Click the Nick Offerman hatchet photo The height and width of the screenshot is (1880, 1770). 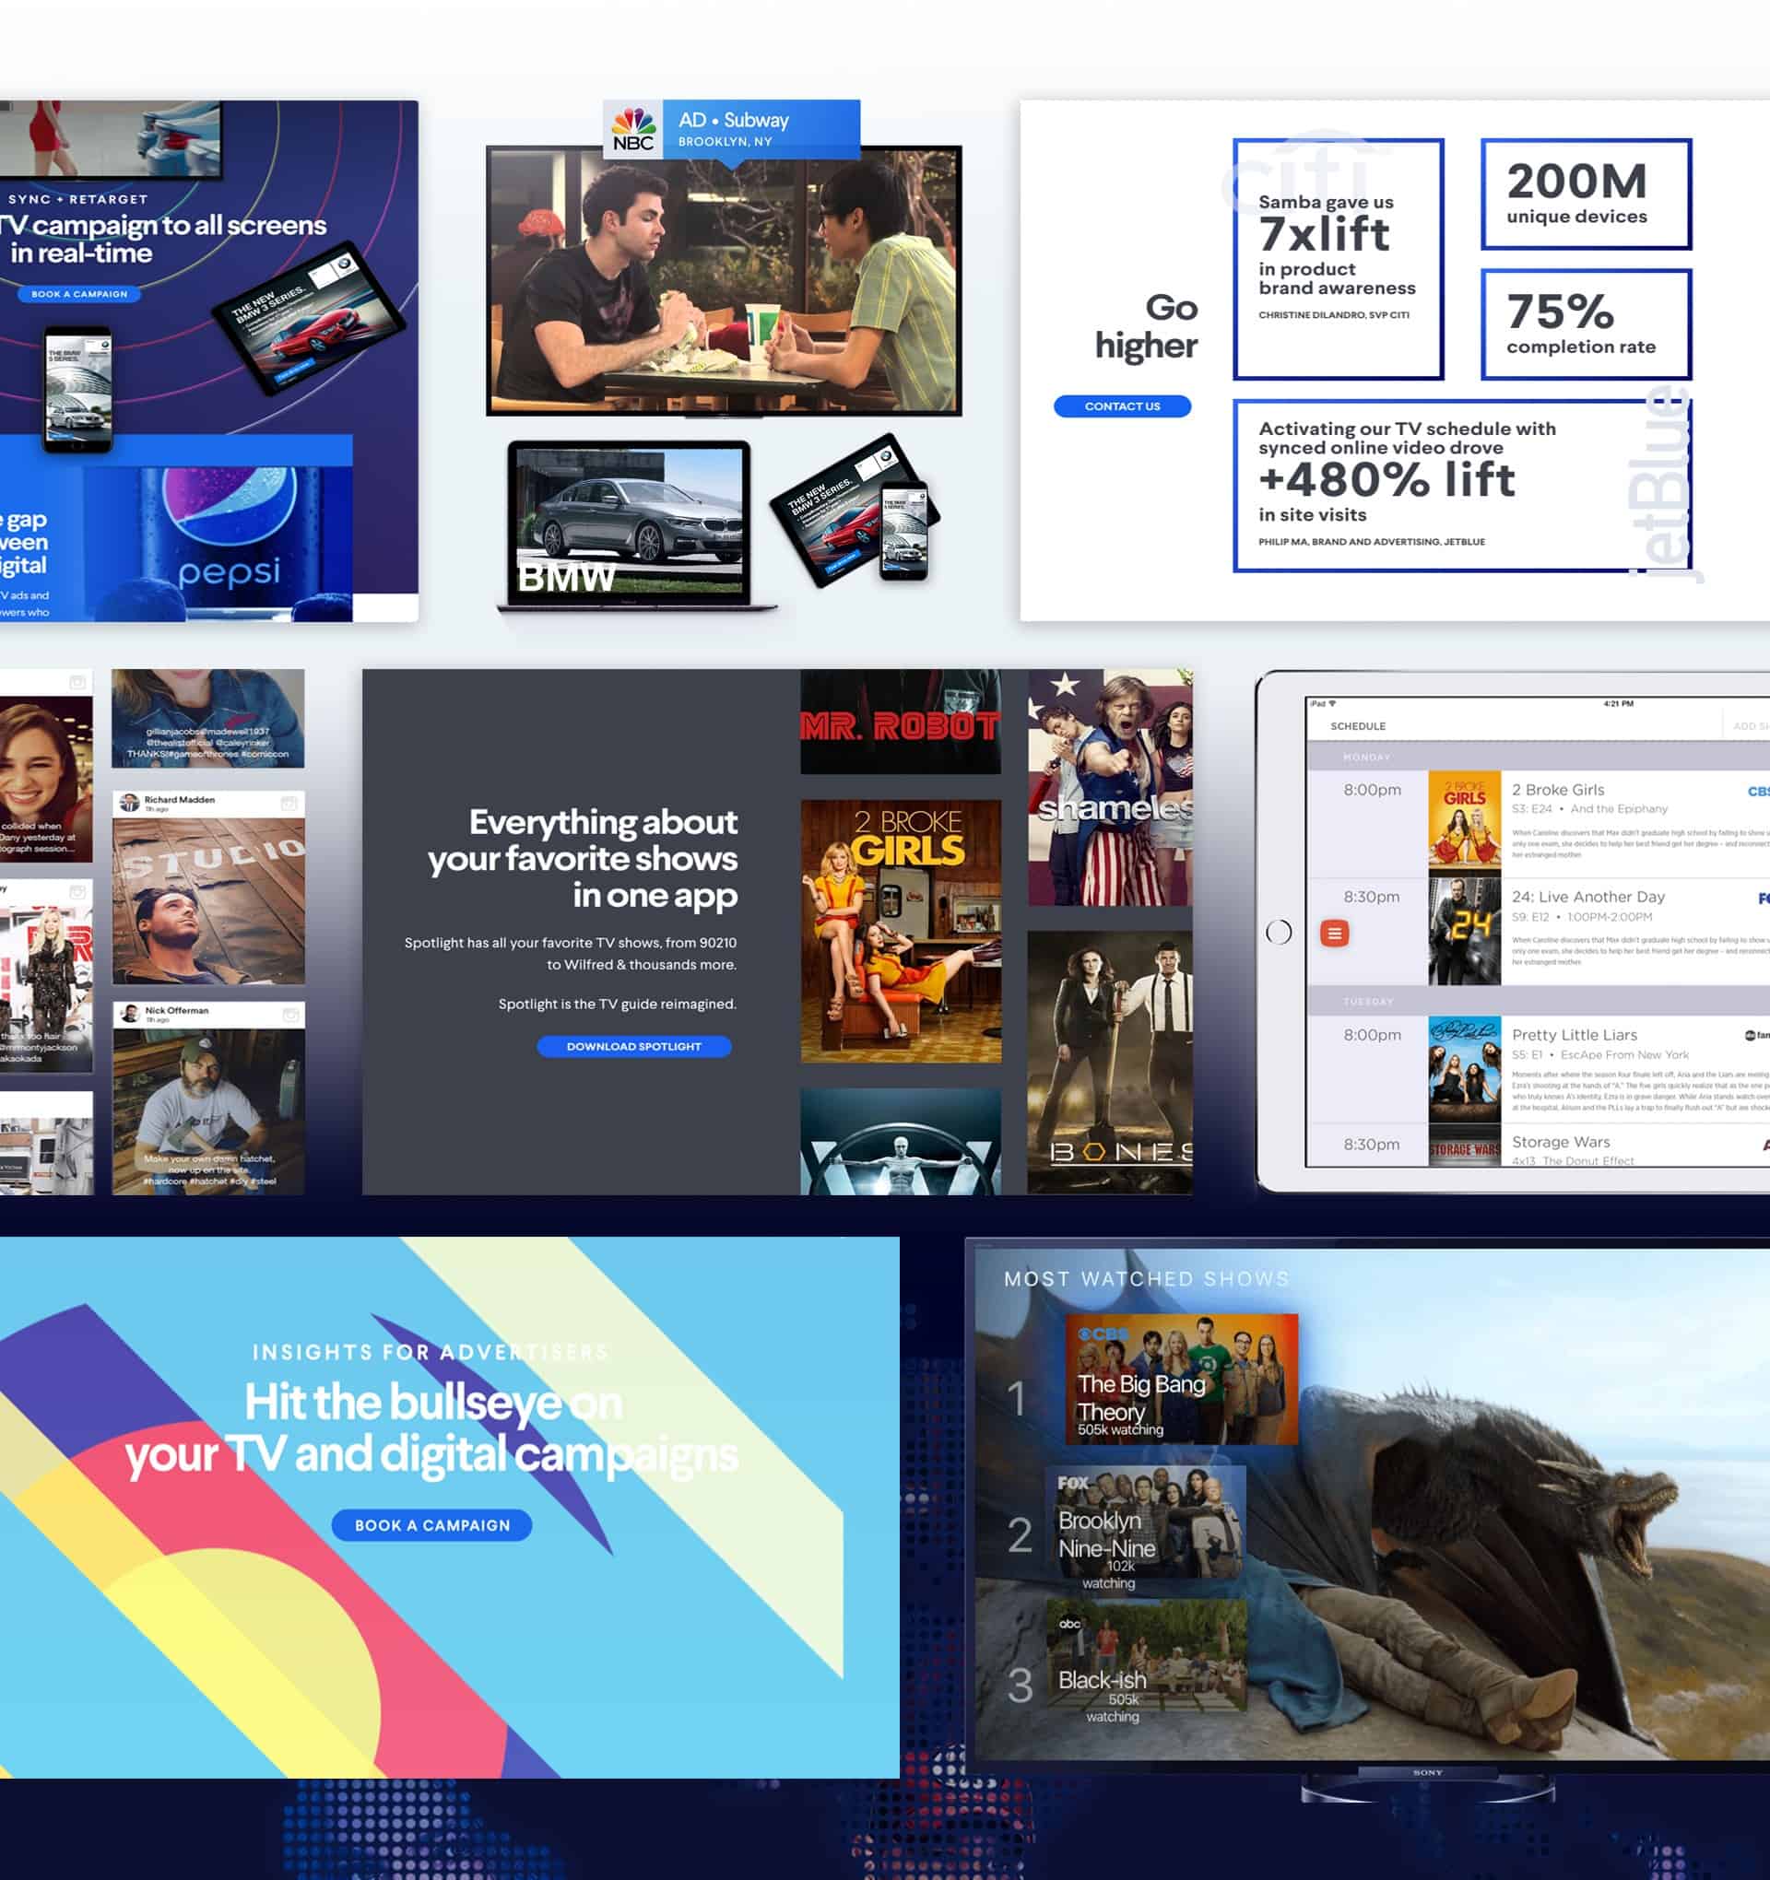point(208,1111)
